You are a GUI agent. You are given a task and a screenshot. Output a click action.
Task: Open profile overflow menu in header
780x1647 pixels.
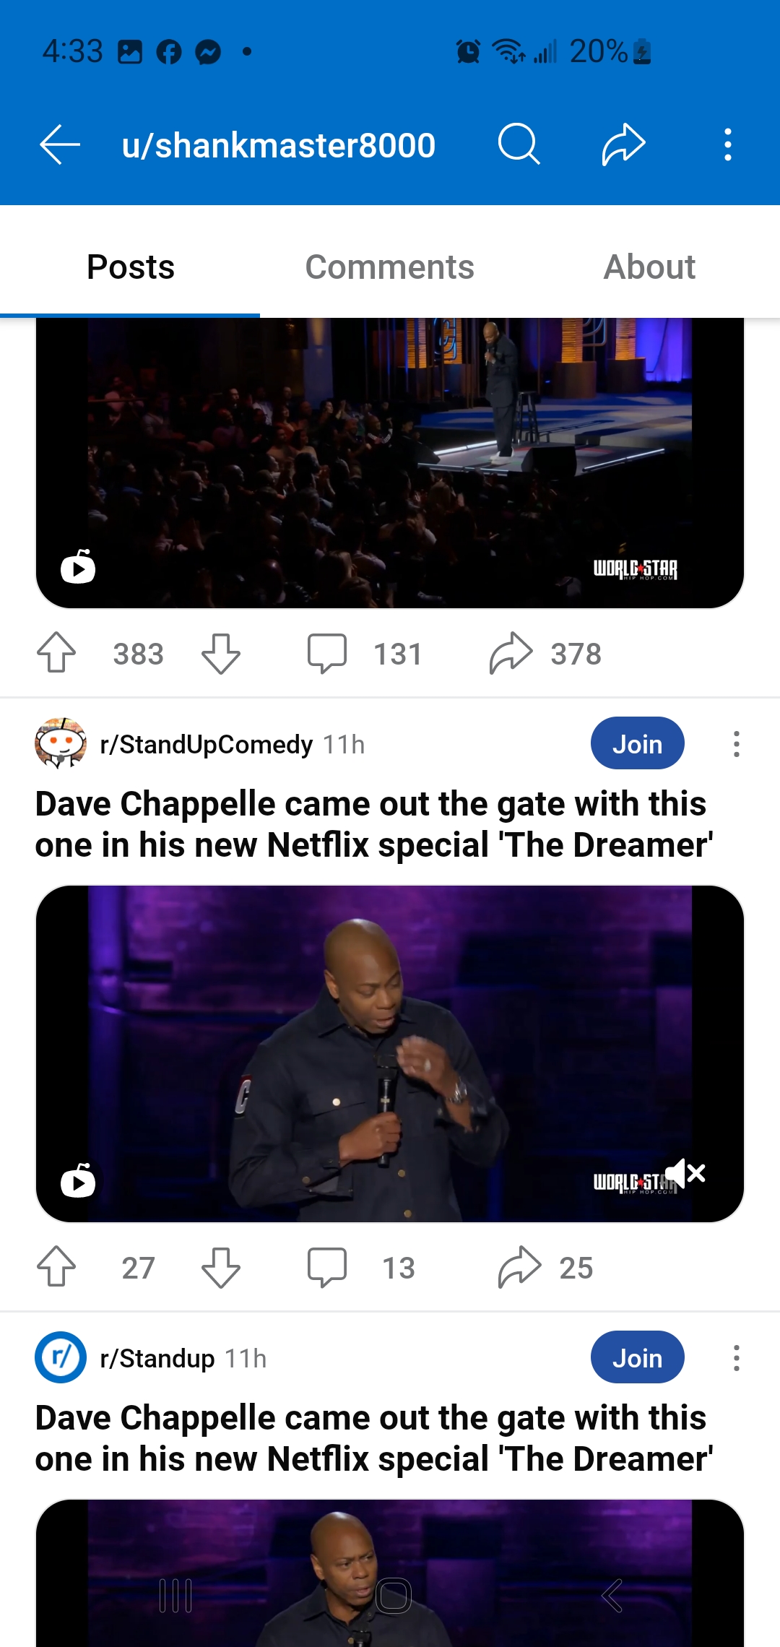pyautogui.click(x=728, y=144)
